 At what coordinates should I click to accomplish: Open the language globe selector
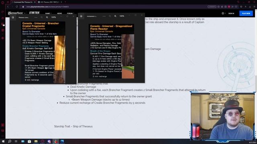point(223,13)
